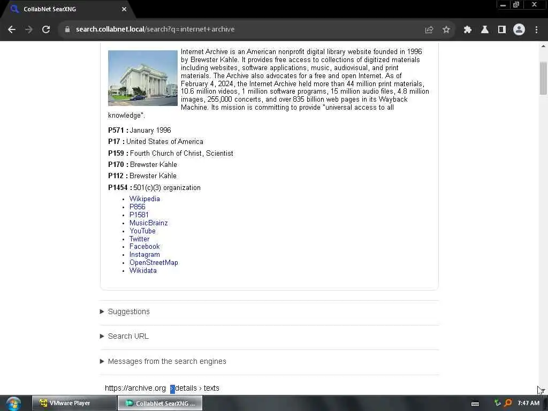Click 'Fourth Church of Christ, Scientist'
Screen dimensions: 548x411
click(181, 153)
